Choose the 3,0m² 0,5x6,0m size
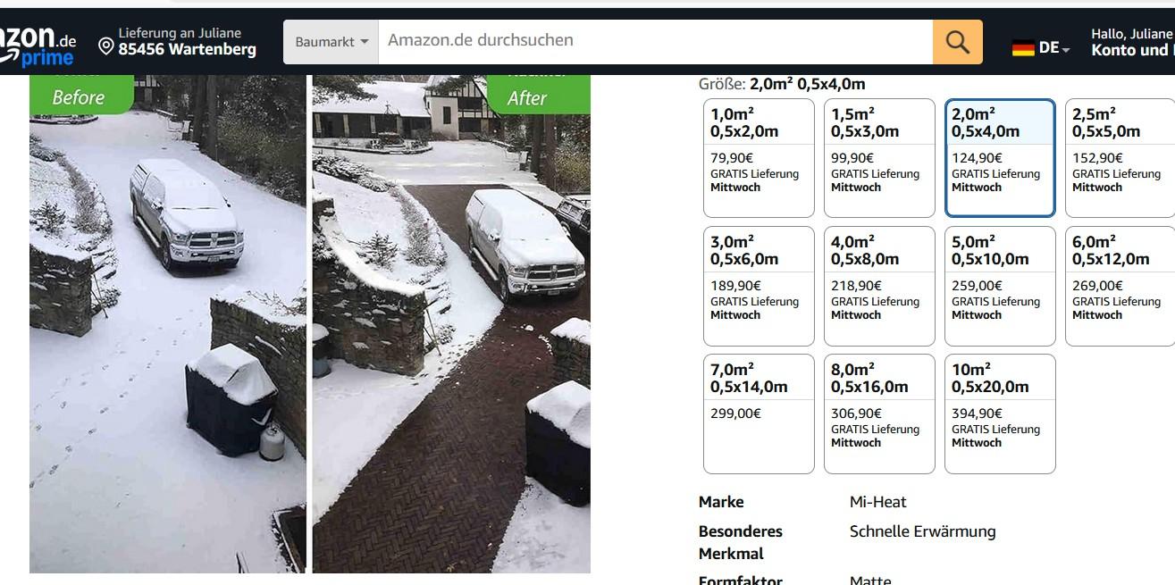The image size is (1175, 585). pos(759,286)
